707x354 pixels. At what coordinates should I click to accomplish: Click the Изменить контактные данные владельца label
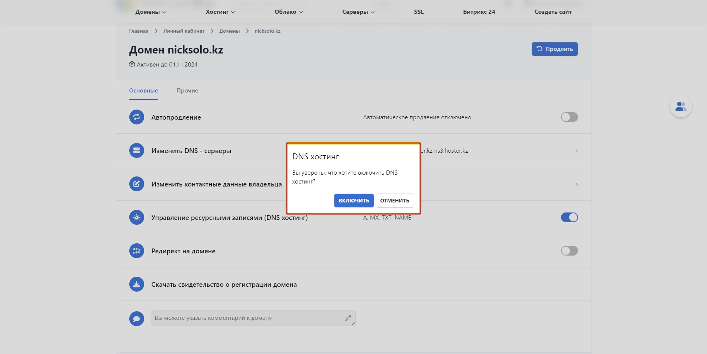point(217,184)
